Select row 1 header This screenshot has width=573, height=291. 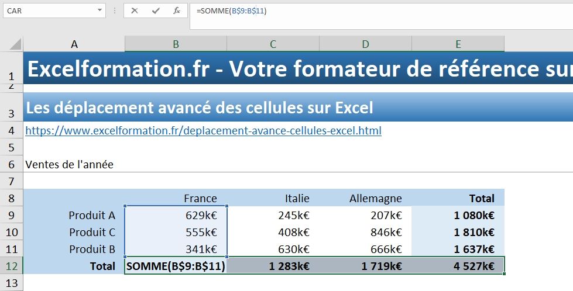pos(11,68)
